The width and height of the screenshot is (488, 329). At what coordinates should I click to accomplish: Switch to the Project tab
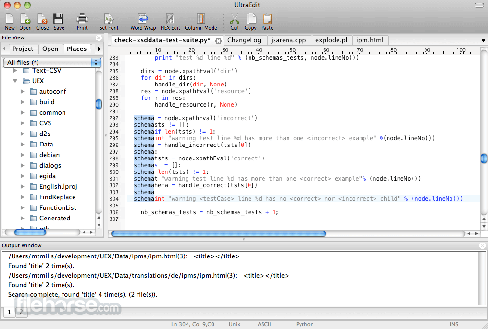(x=23, y=49)
